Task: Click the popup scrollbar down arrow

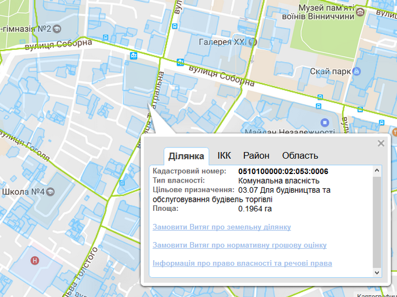Action: pyautogui.click(x=377, y=273)
